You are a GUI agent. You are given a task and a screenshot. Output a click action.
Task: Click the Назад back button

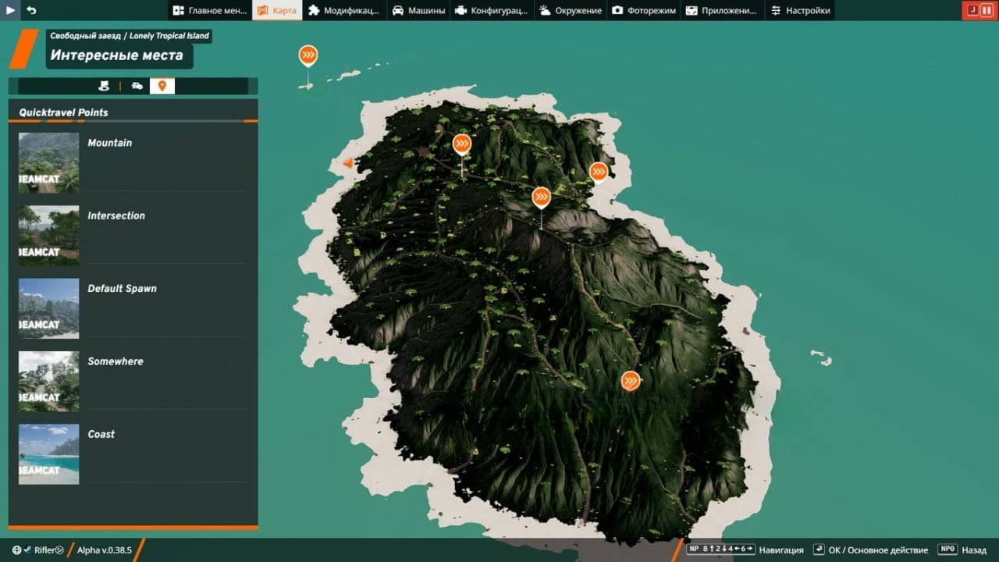pos(962,550)
